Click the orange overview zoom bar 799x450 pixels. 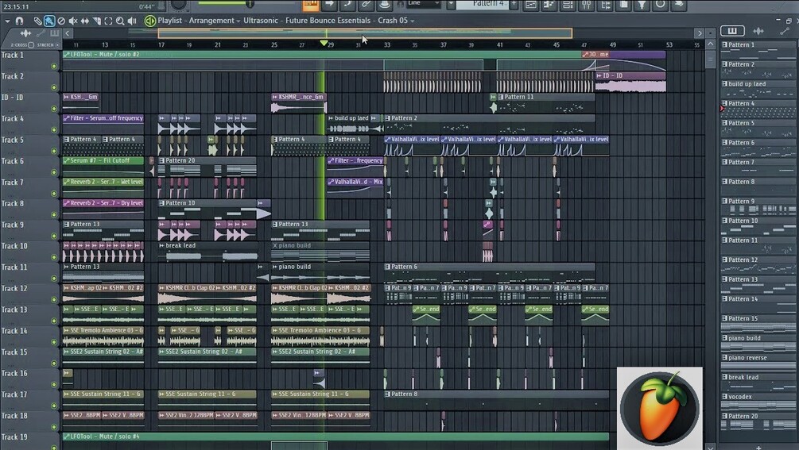(365, 33)
